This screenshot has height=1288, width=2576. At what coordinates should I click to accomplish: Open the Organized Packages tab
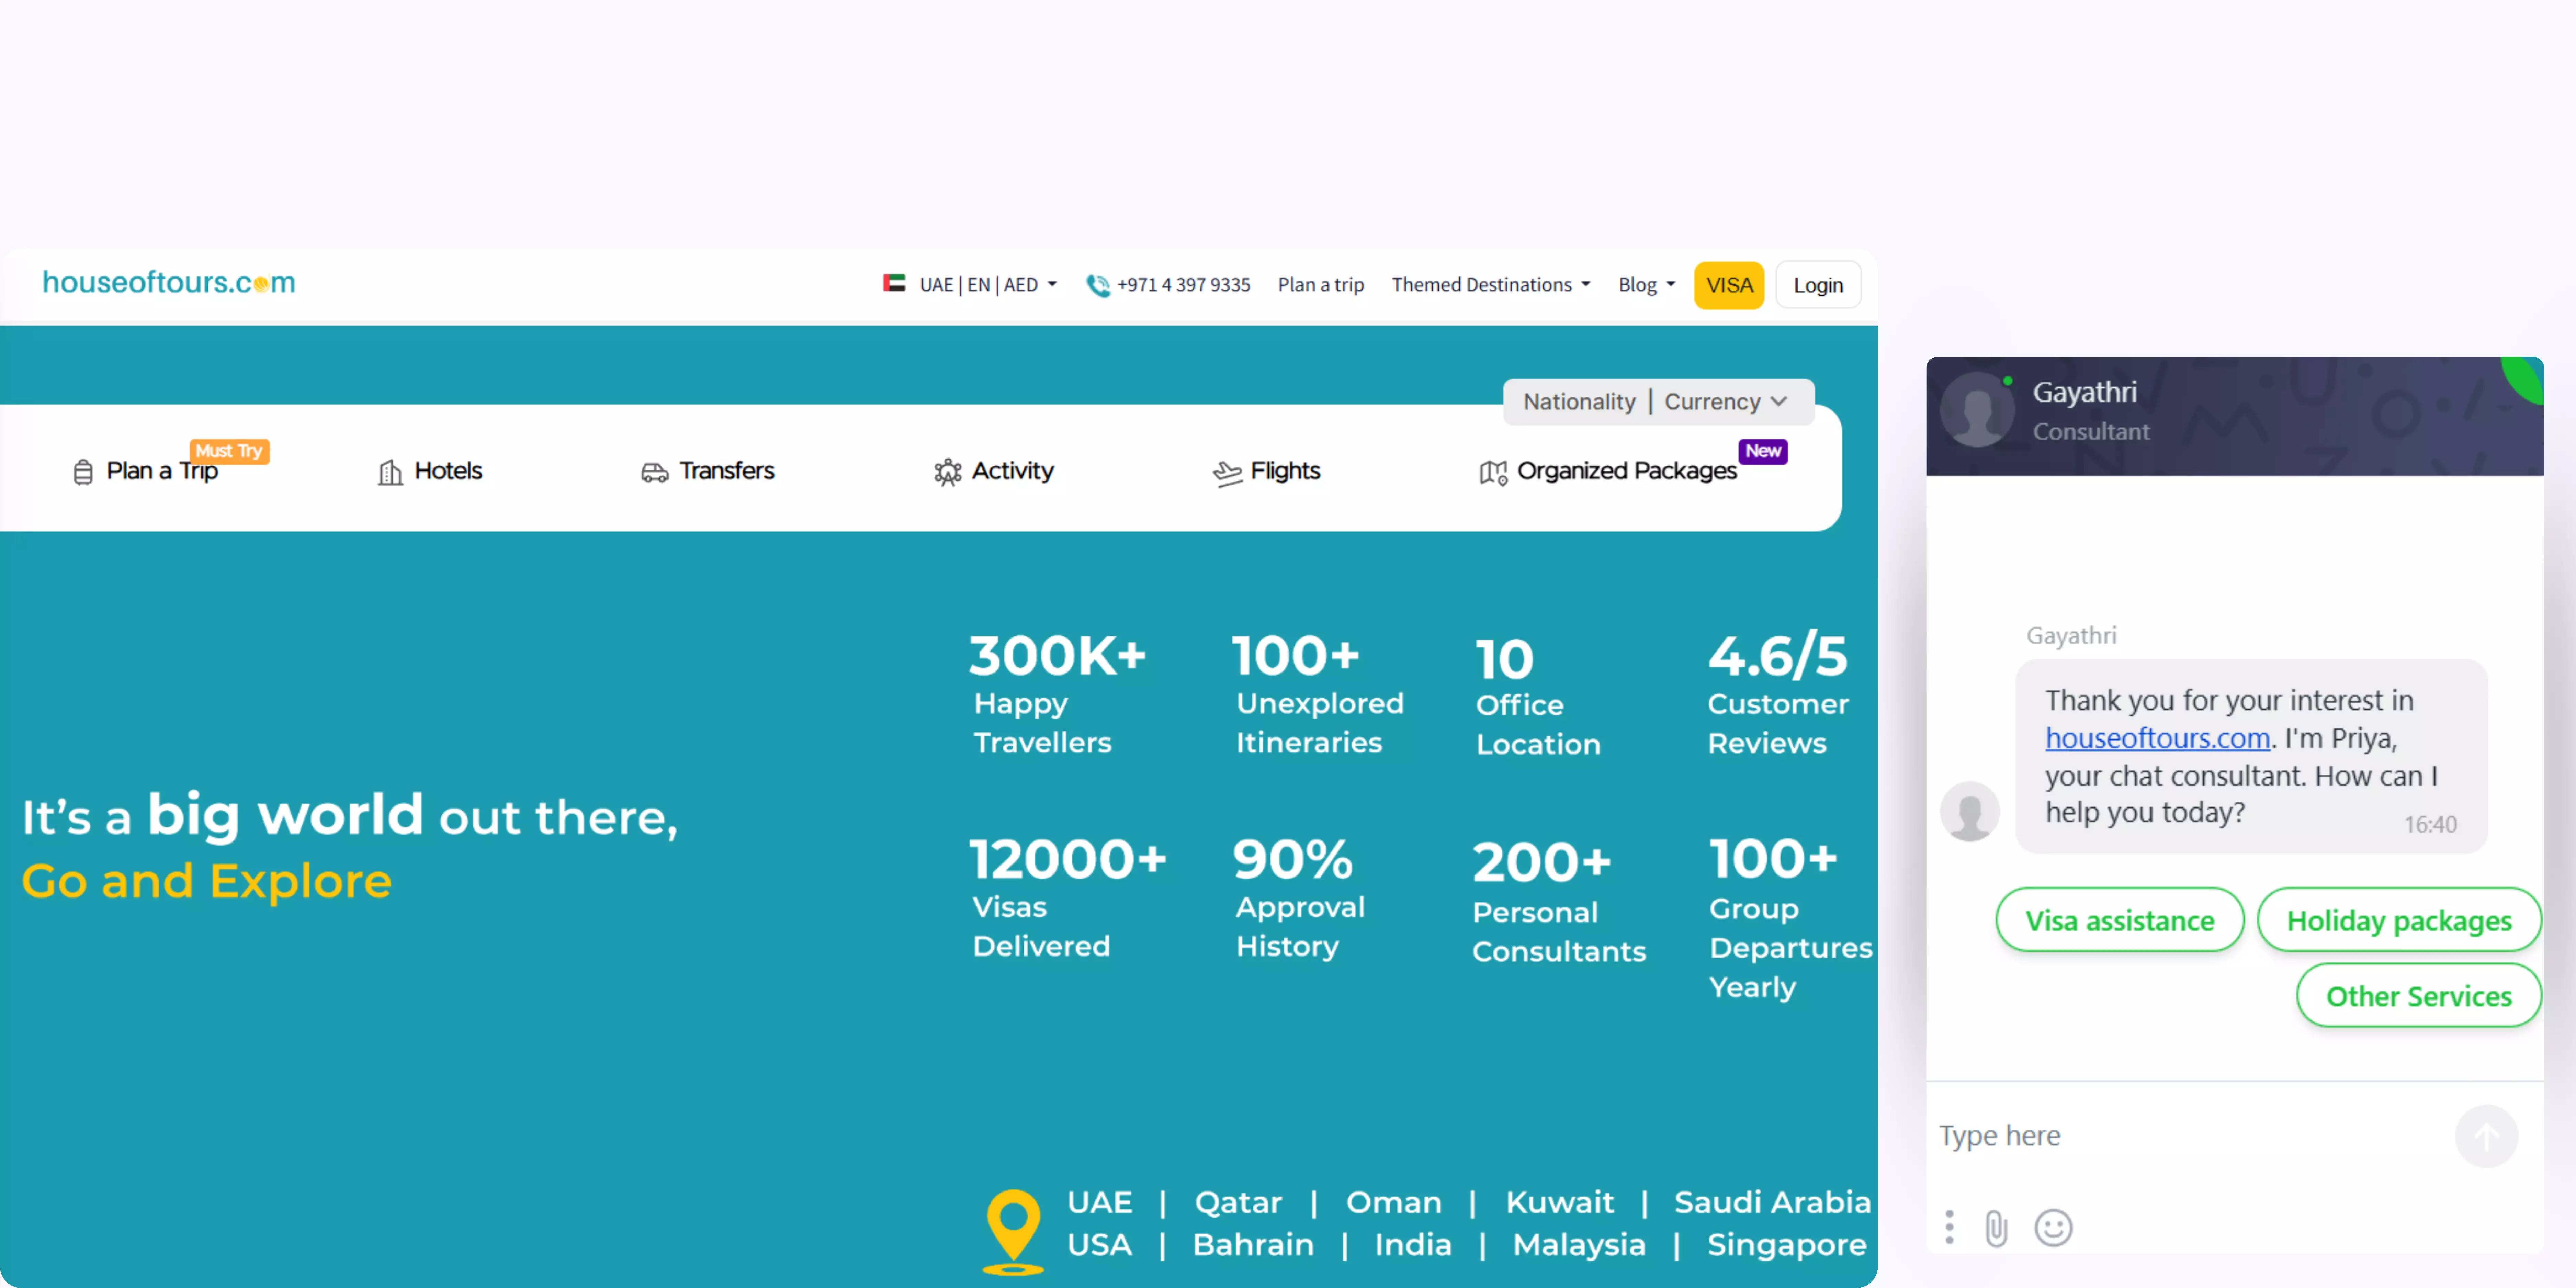click(1608, 471)
